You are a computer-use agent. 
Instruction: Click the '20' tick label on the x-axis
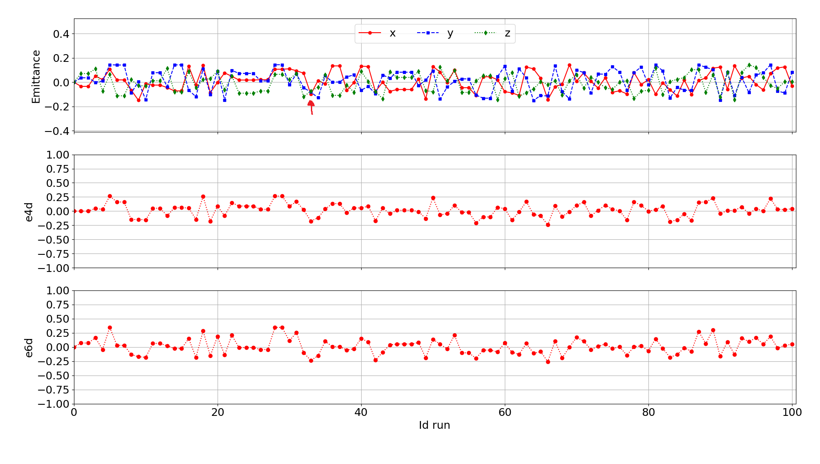(x=218, y=412)
